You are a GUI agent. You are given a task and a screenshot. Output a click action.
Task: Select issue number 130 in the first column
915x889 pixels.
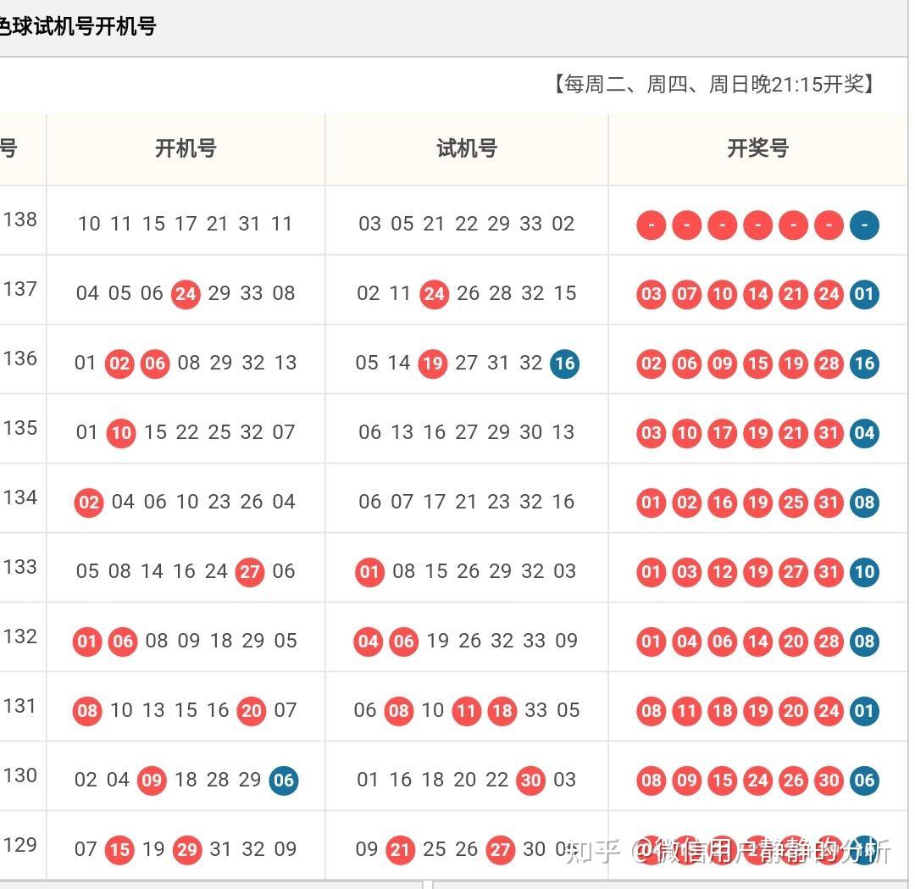[20, 775]
